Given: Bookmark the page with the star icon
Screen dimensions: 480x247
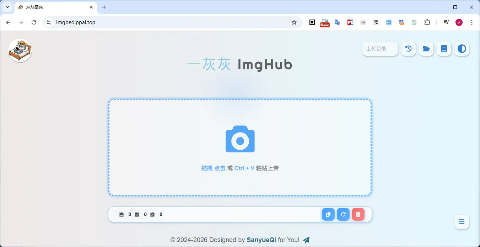Looking at the screenshot, I should [294, 22].
